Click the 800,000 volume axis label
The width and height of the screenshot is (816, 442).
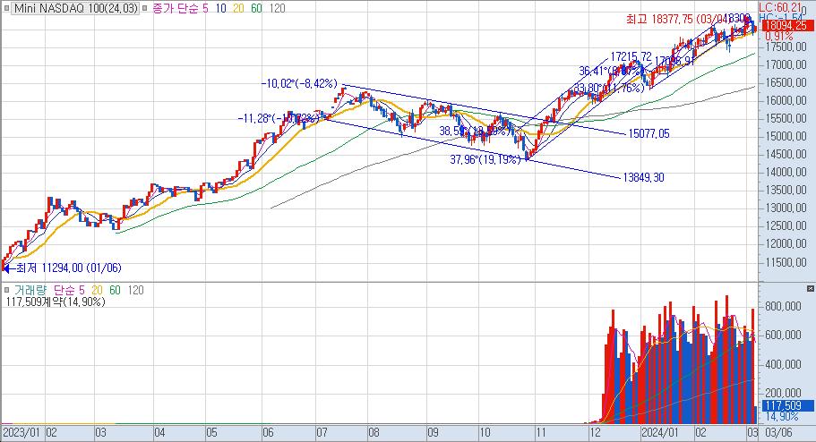pos(783,307)
